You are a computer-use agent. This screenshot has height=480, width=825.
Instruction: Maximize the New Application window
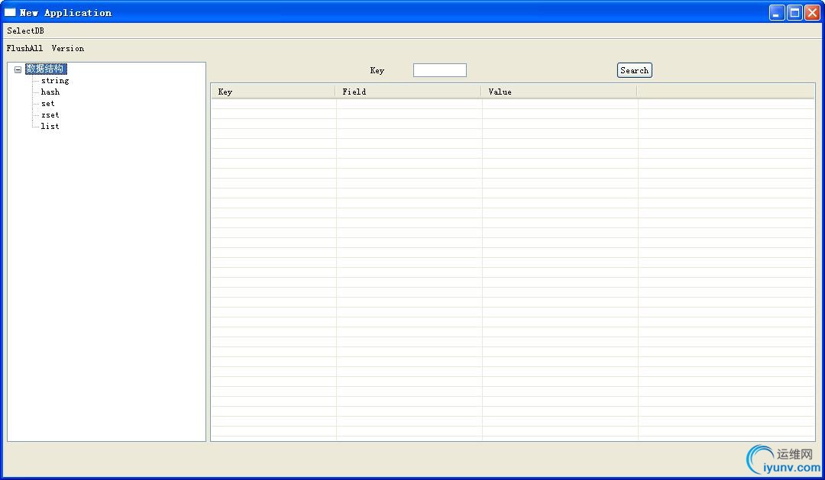click(794, 13)
